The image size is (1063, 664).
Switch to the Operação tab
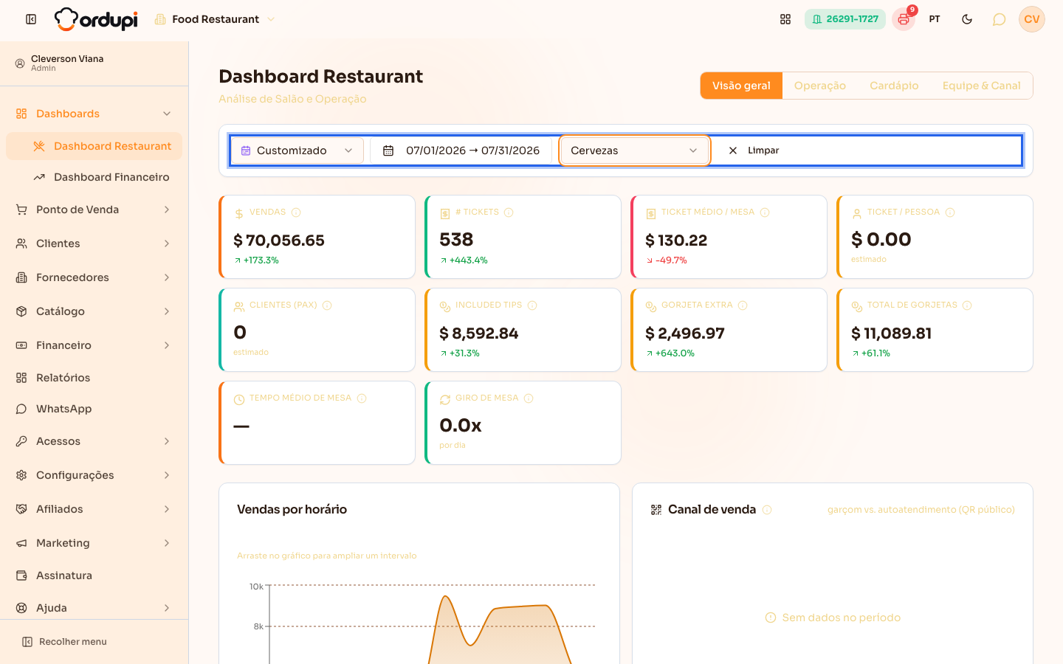820,86
